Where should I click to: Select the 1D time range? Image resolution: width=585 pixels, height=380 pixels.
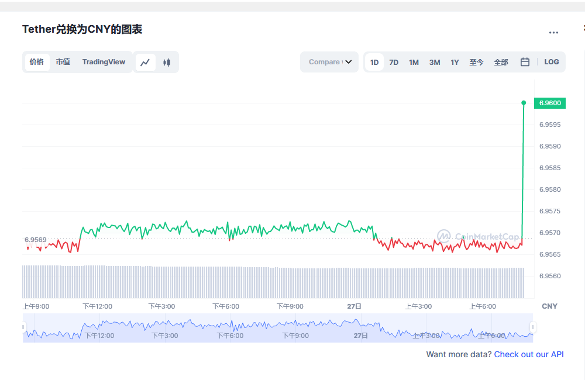pos(374,63)
